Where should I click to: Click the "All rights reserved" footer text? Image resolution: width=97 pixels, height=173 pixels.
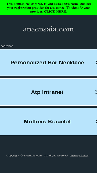(56, 156)
